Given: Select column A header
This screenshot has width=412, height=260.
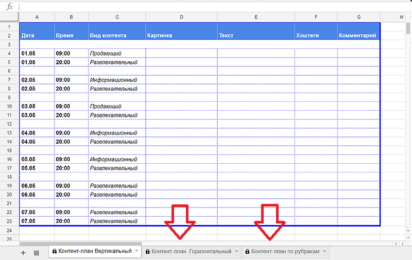Looking at the screenshot, I should coord(37,17).
